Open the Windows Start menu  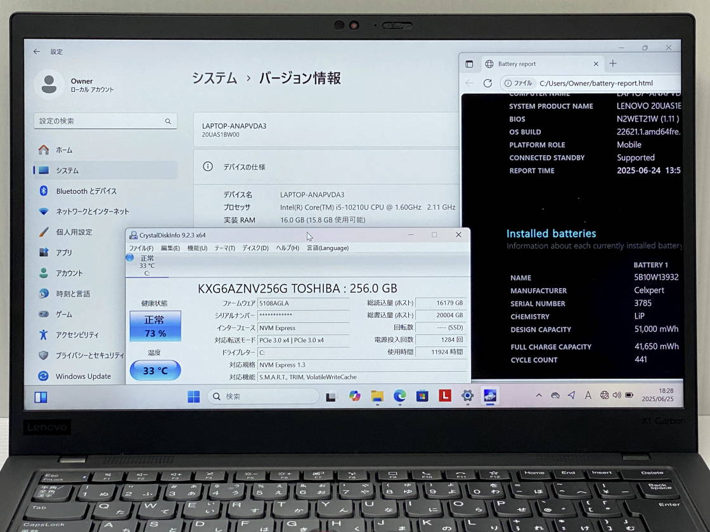[193, 396]
